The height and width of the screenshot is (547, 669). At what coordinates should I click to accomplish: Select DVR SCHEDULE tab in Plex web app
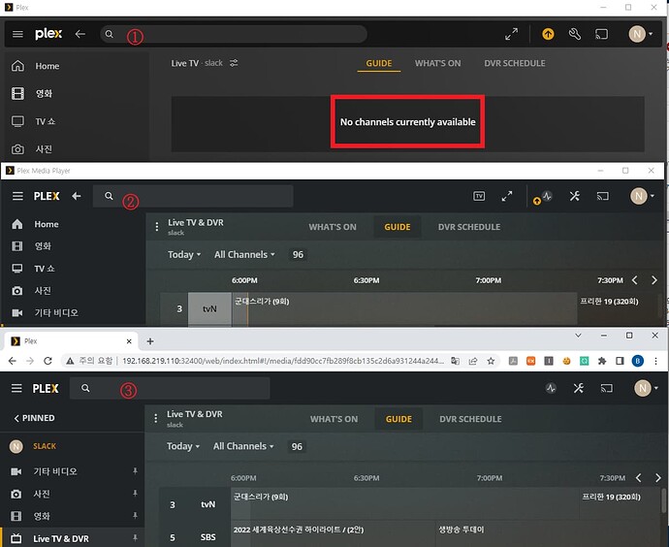[470, 419]
